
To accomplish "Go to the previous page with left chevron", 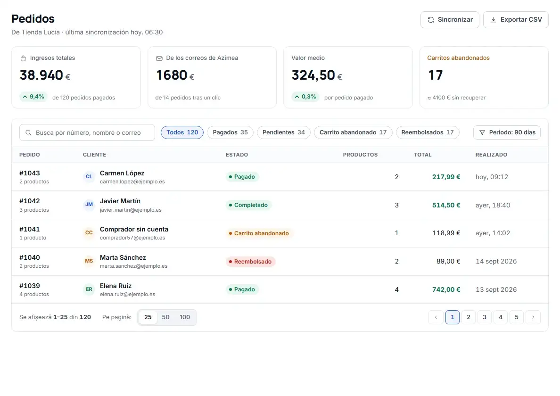I will [436, 317].
